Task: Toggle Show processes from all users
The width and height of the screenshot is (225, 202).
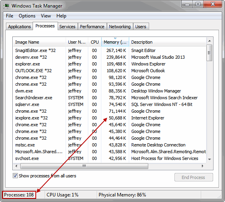Action: click(x=15, y=176)
